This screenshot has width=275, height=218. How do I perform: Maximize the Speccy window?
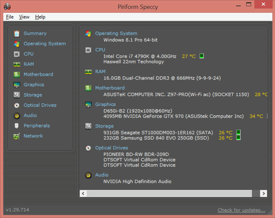coord(249,5)
